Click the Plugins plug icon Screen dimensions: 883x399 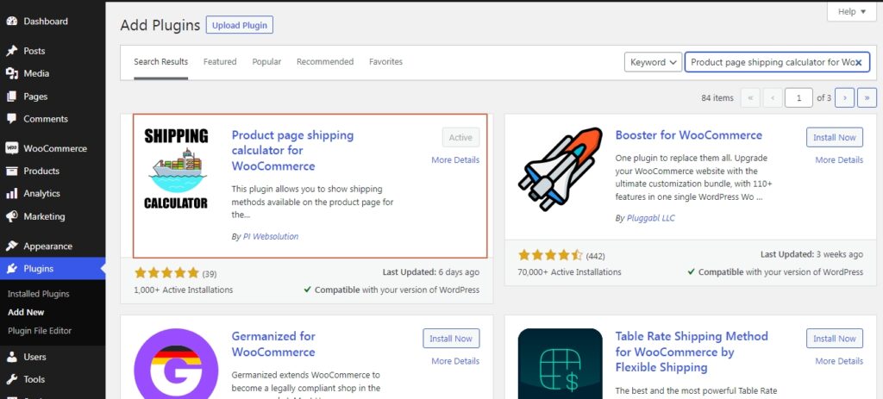tap(12, 268)
